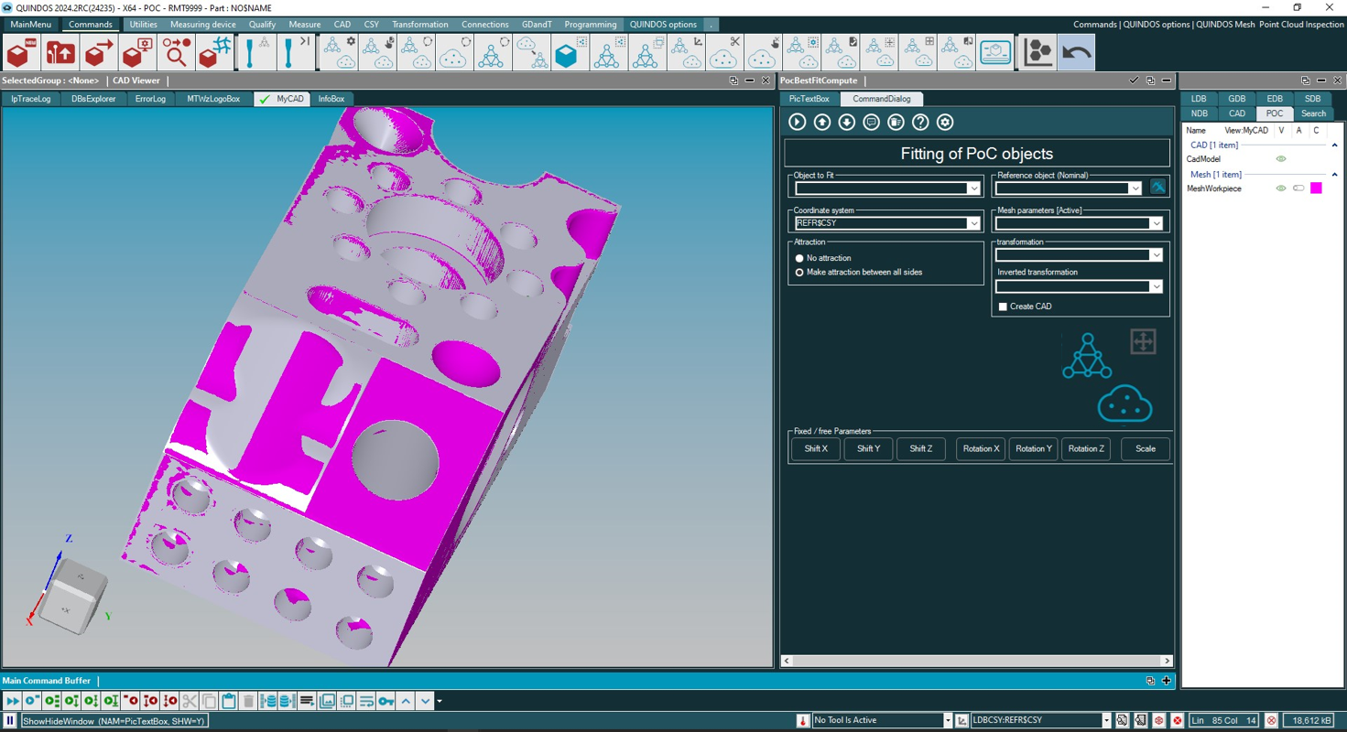Image resolution: width=1347 pixels, height=732 pixels.
Task: Click the Rotation Y parameter button
Action: pyautogui.click(x=1034, y=449)
